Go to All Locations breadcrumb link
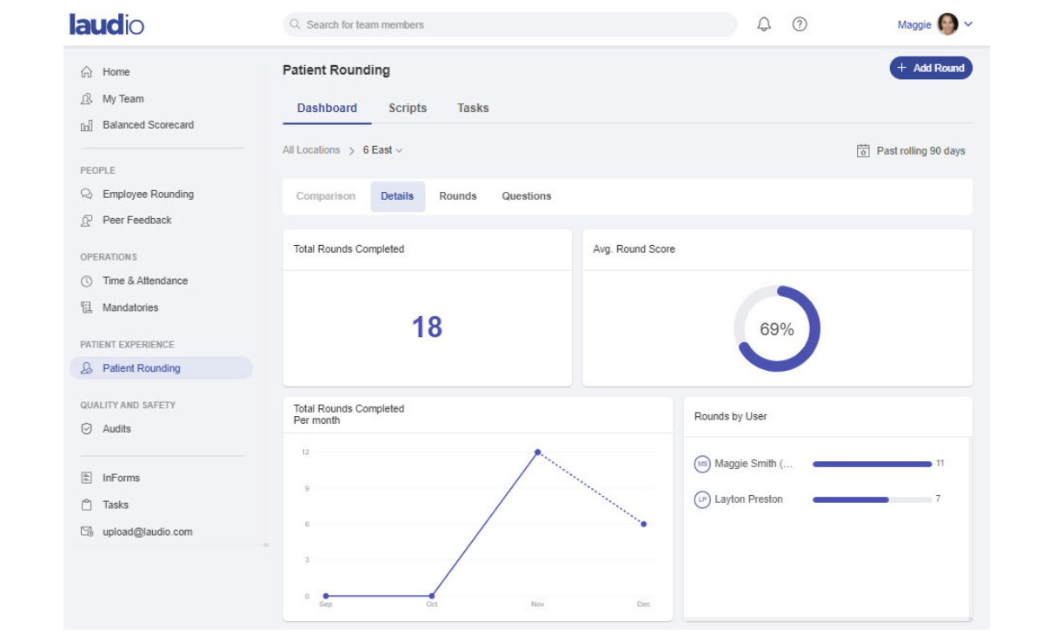 click(x=311, y=150)
